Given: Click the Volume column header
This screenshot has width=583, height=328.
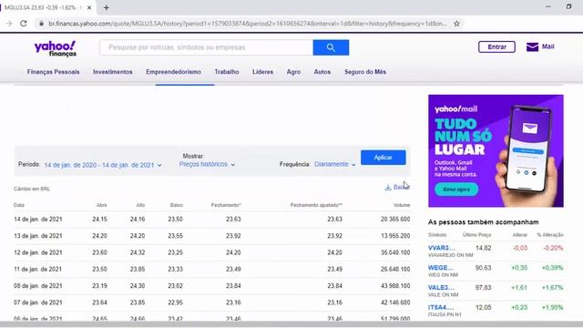Looking at the screenshot, I should [402, 205].
